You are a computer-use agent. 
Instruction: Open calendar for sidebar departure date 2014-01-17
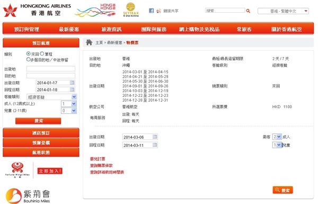pos(72,83)
